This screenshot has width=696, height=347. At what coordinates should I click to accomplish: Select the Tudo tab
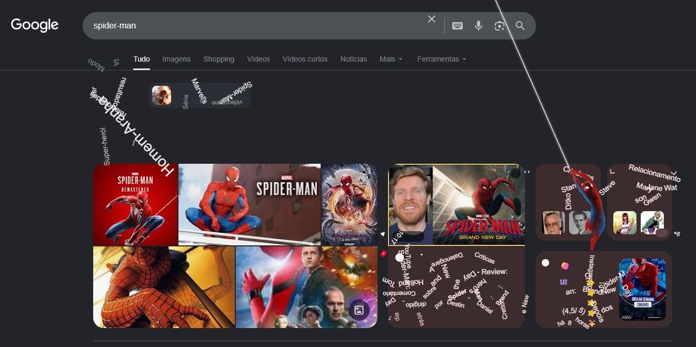pos(142,59)
